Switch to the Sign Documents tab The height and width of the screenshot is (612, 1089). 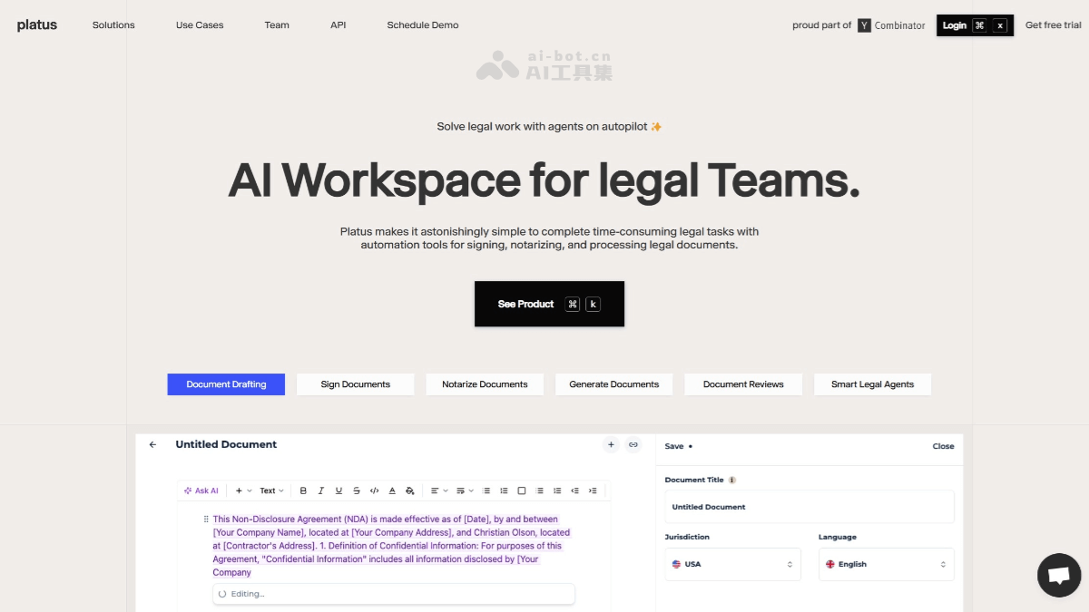pyautogui.click(x=355, y=384)
